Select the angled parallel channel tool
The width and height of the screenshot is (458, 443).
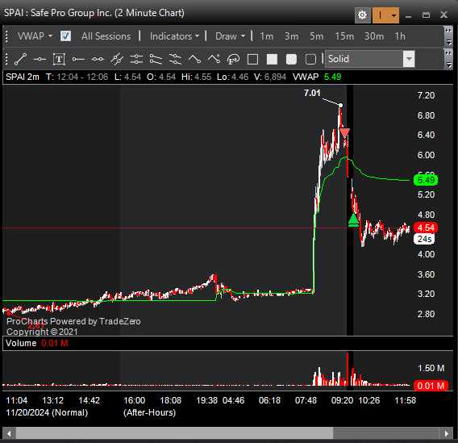(x=156, y=59)
